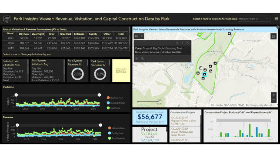Viewport: 280px width, 157px height.
Task: Click the picnic shelter marker on the map
Action: click(x=201, y=68)
